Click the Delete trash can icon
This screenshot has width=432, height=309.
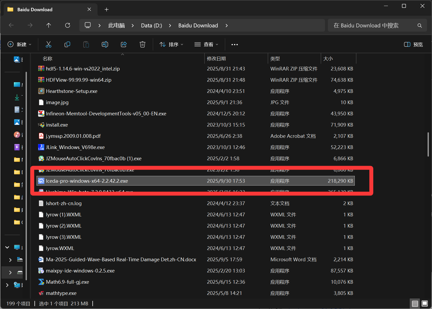[x=143, y=44]
